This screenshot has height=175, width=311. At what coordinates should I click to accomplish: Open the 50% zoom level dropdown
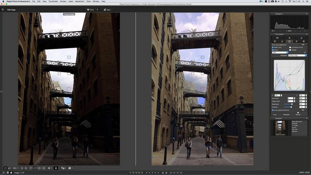click(x=15, y=168)
